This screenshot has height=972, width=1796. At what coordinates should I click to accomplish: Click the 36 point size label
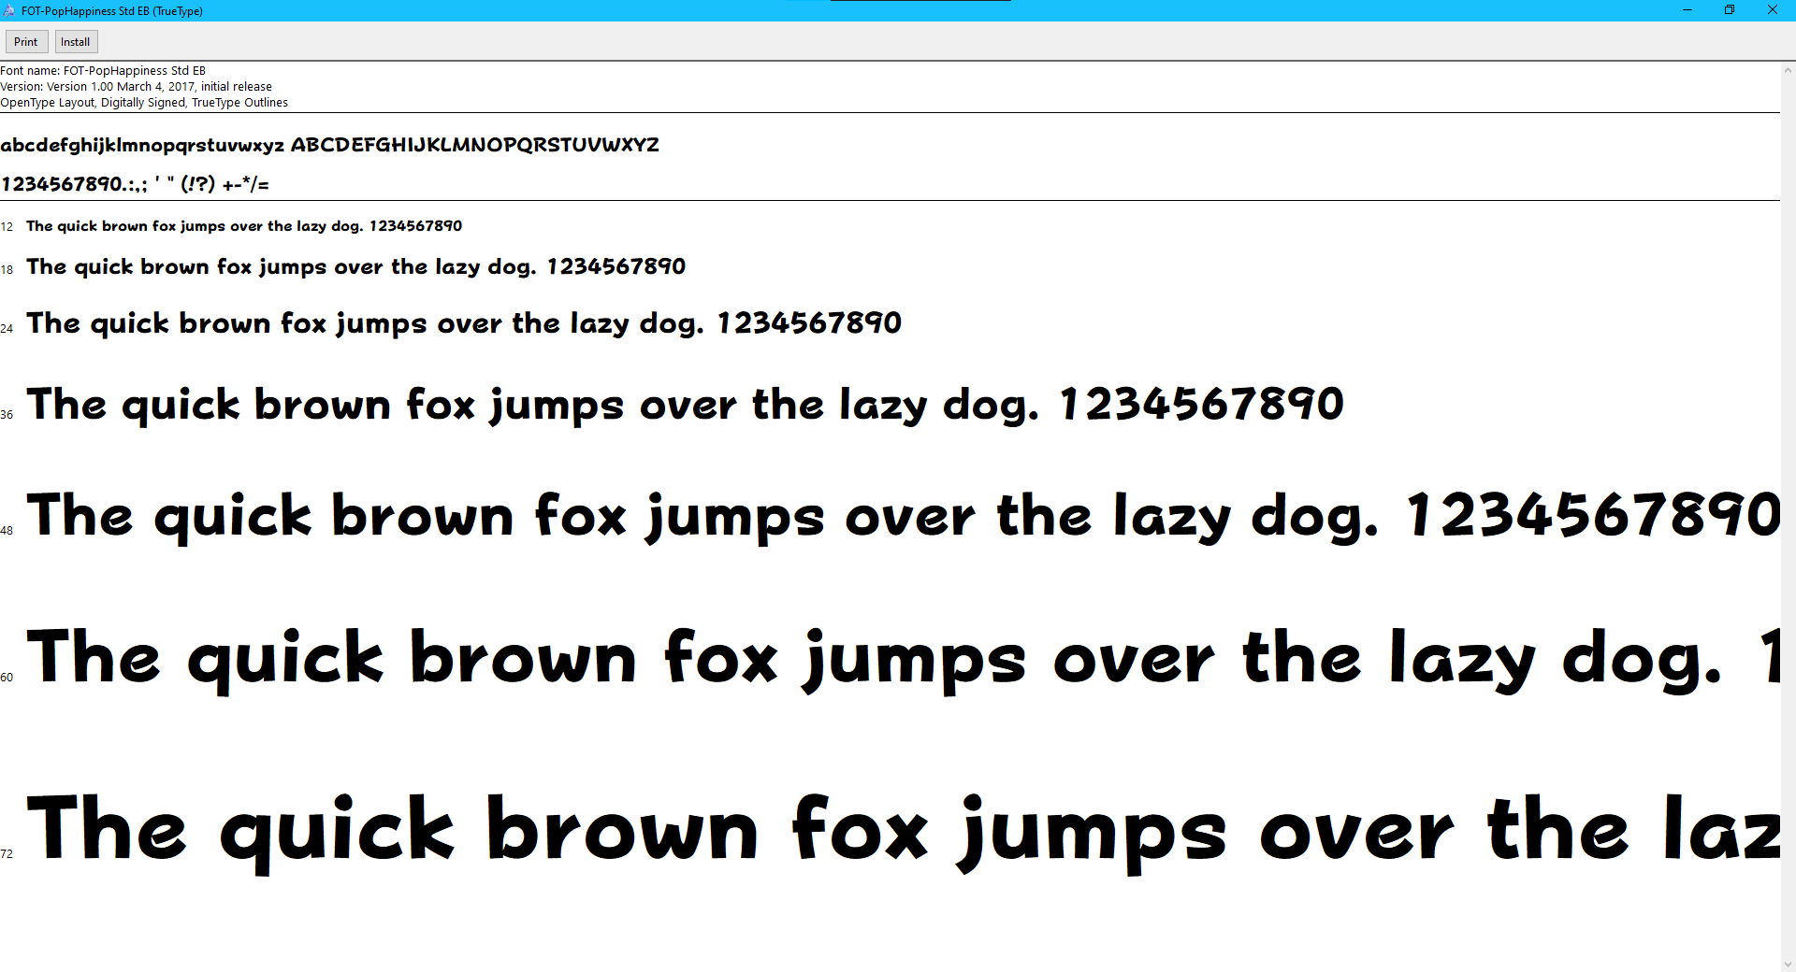(7, 414)
